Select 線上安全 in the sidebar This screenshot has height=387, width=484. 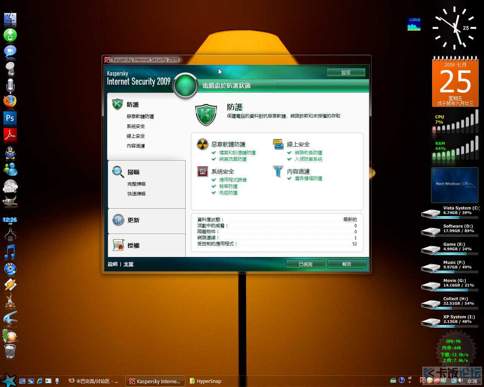click(x=136, y=136)
